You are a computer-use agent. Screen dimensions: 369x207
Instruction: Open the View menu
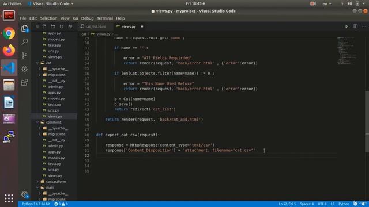(65, 18)
